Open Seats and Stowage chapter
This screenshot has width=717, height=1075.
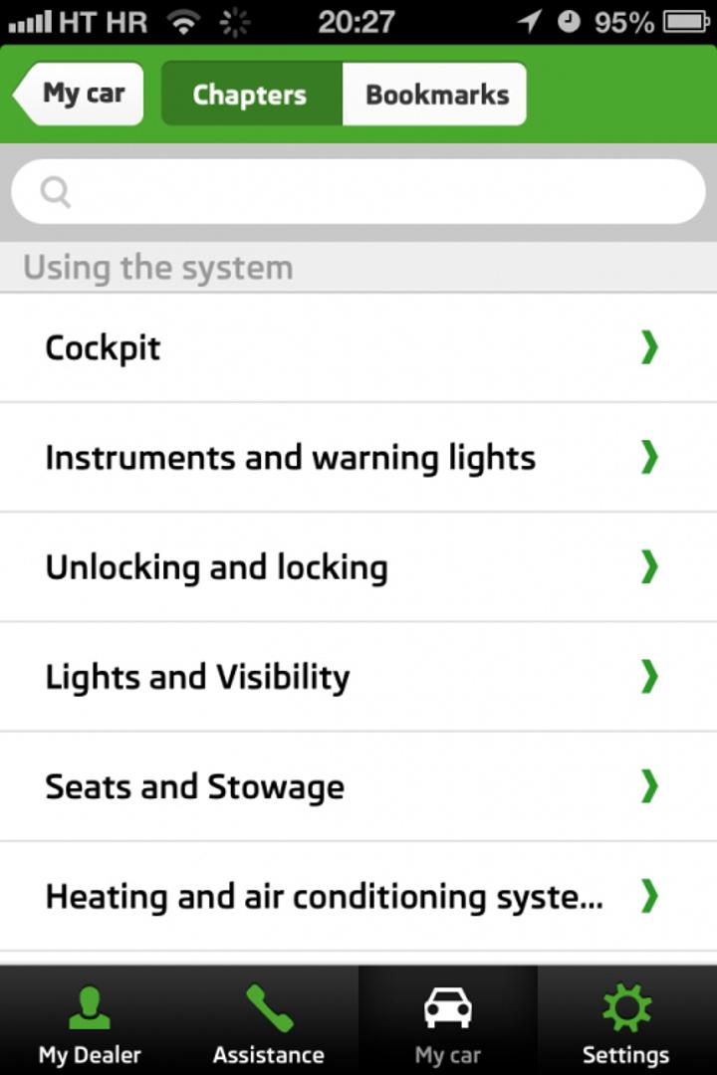(x=195, y=786)
